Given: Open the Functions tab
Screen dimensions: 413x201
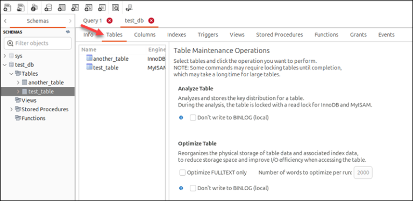Looking at the screenshot, I should point(326,35).
